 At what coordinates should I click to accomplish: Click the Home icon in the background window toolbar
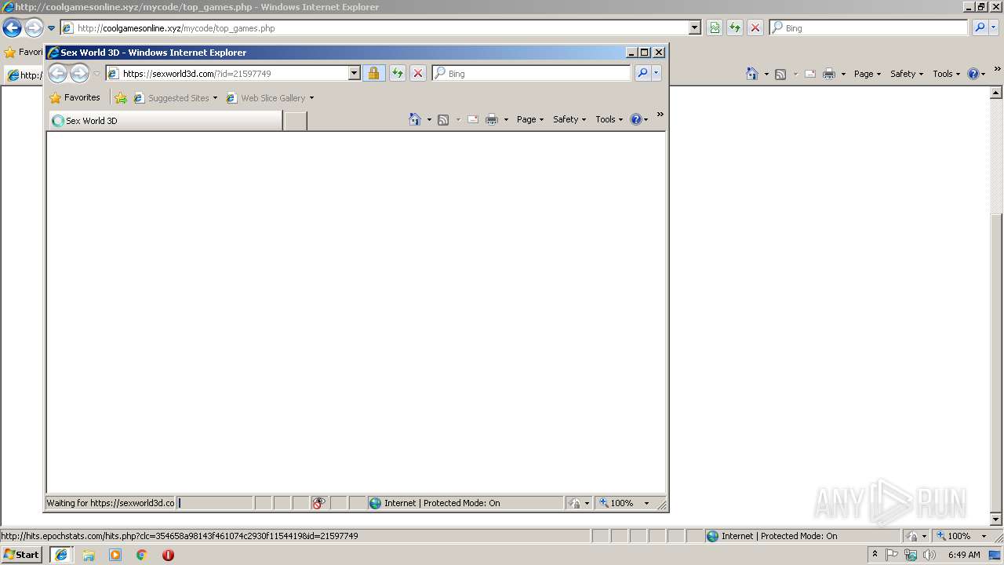[x=752, y=74]
